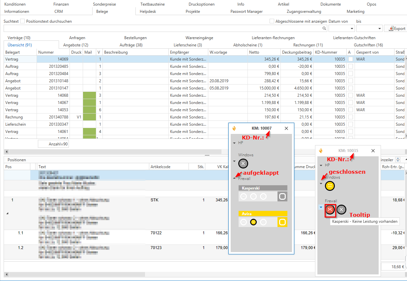Click into the Suchtext search input field
Viewport: 407px width, 281px height.
click(x=161, y=29)
